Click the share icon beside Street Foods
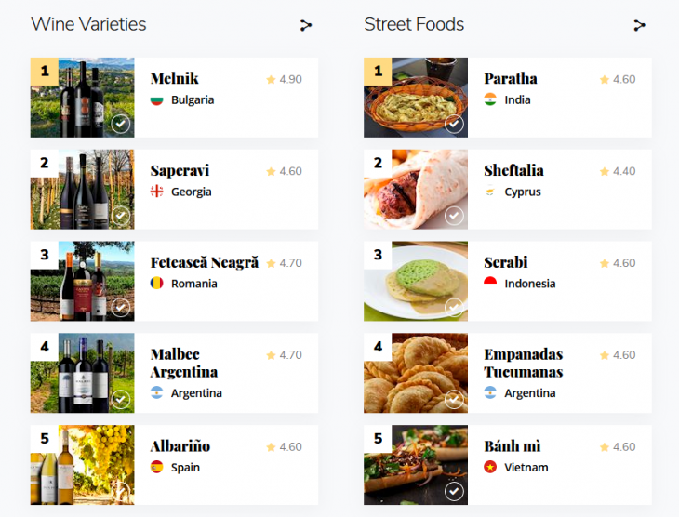 tap(639, 25)
